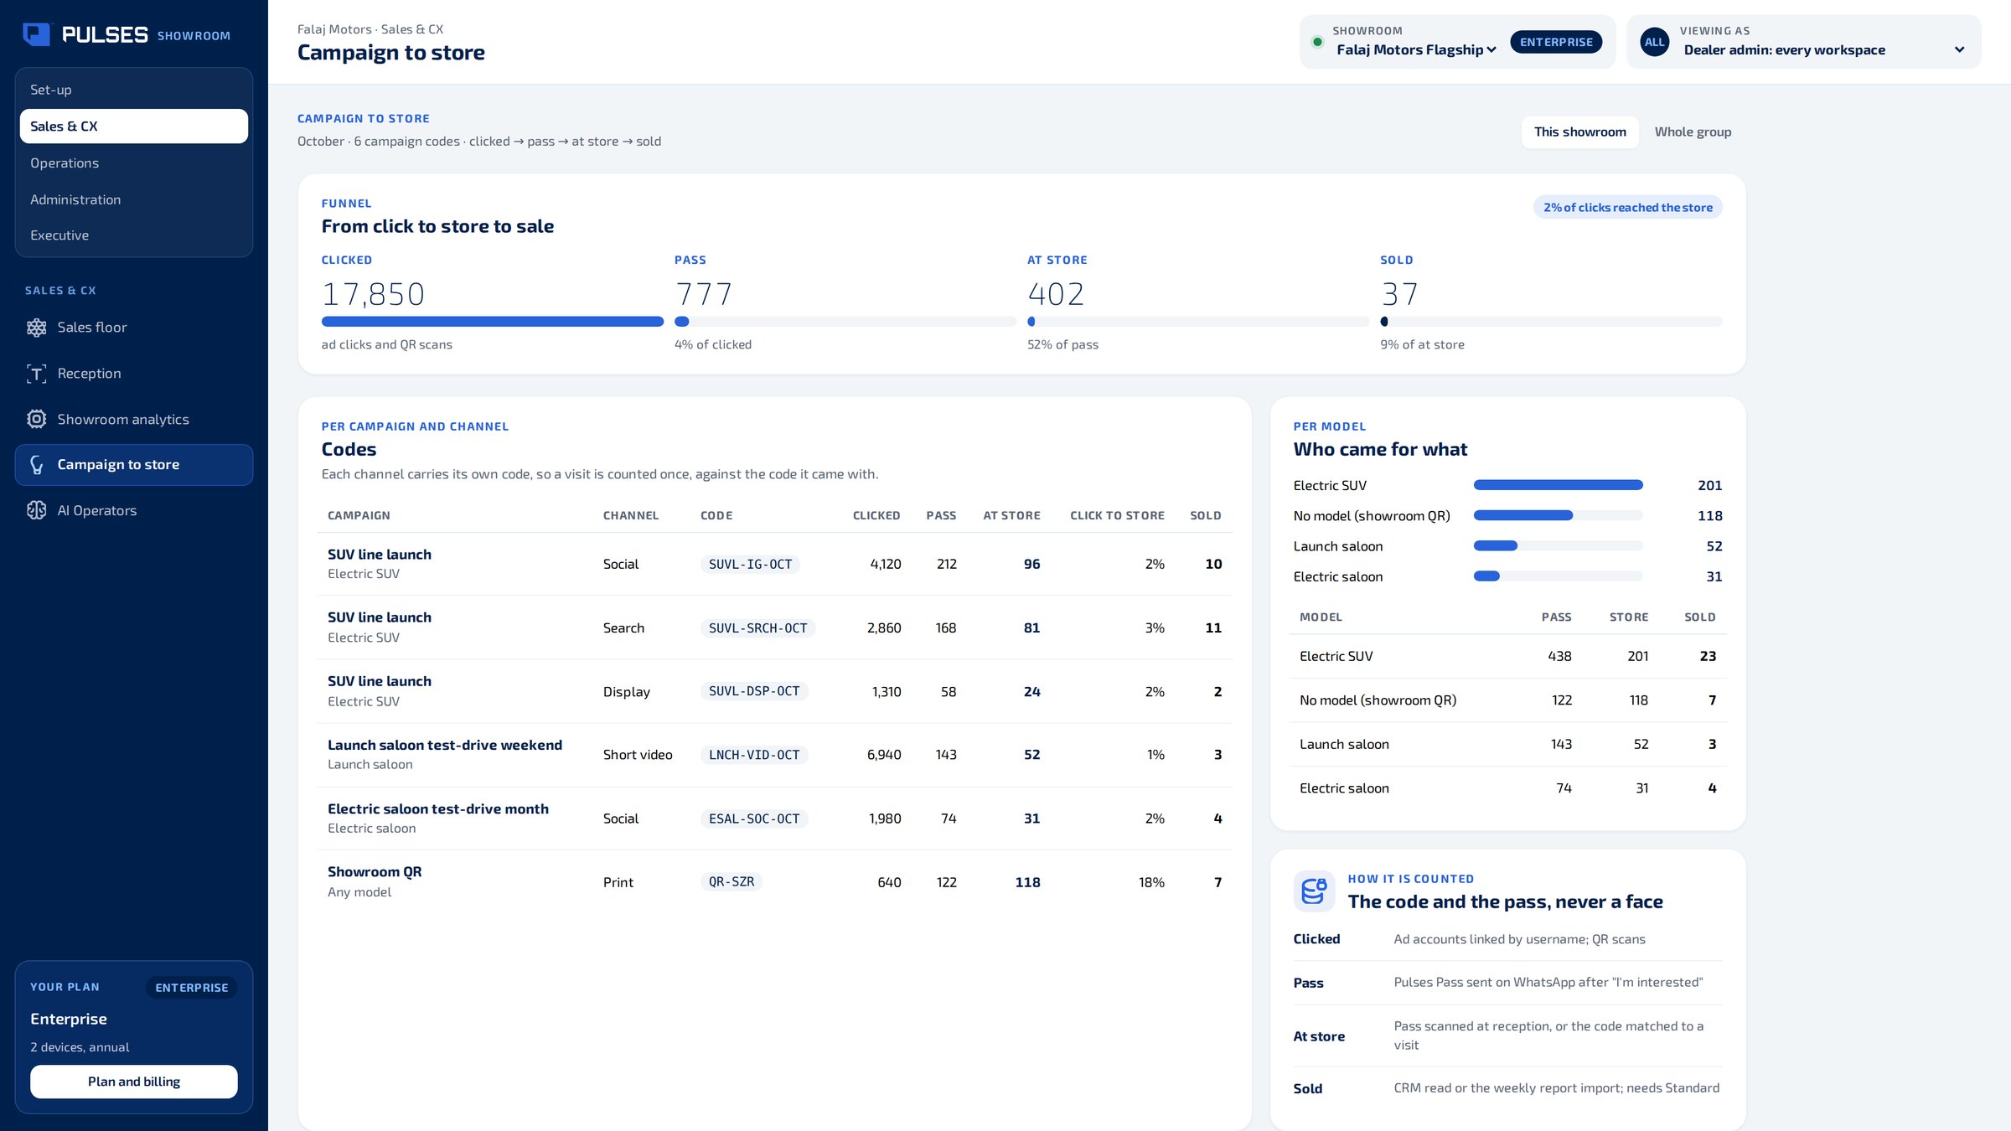
Task: Open the Set-up menu section
Action: [134, 90]
